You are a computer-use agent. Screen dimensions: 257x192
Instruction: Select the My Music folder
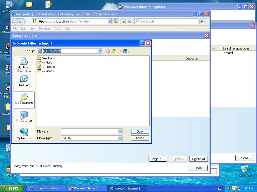click(x=45, y=62)
